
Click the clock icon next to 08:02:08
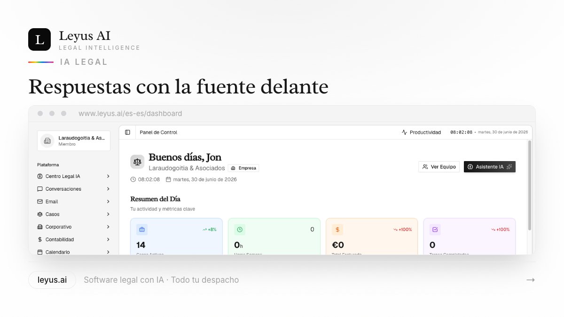(x=133, y=179)
